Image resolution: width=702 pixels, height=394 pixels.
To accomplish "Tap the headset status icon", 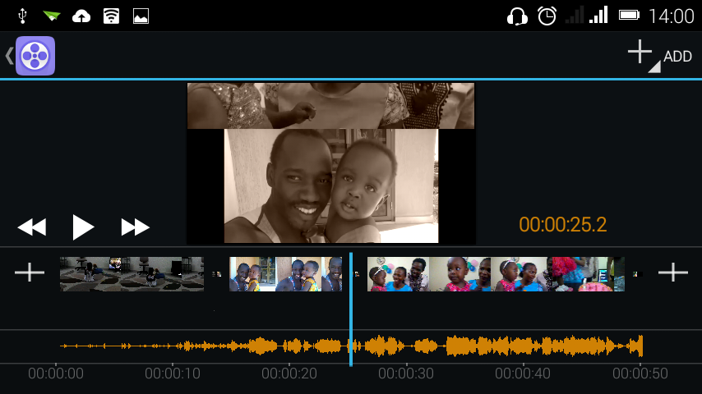I will click(517, 16).
